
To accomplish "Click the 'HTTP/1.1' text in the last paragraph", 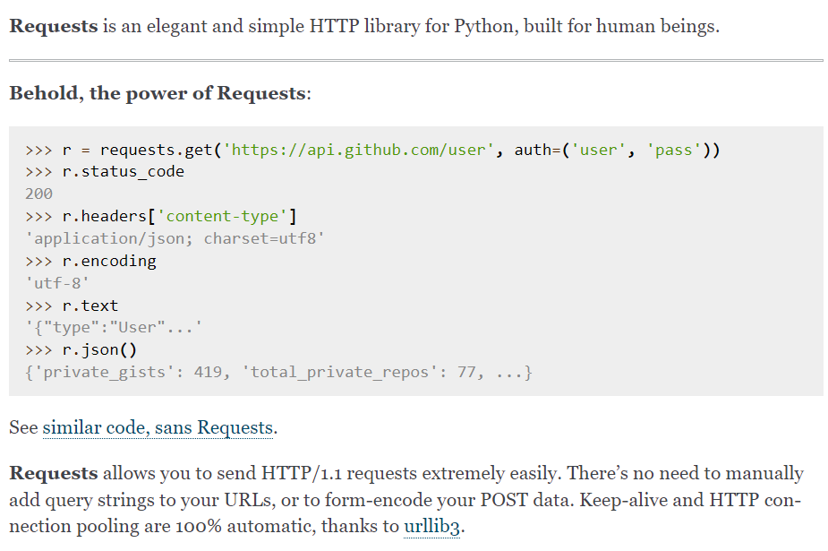I will point(302,473).
